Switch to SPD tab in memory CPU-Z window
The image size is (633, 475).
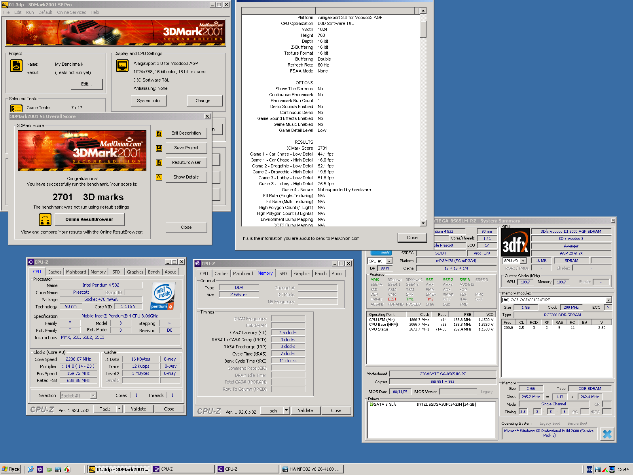point(283,274)
